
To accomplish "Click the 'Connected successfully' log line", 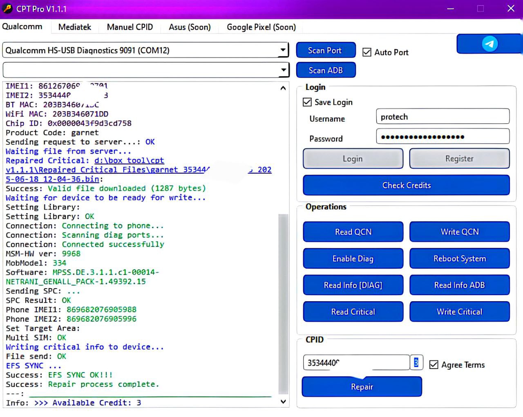I will (85, 245).
